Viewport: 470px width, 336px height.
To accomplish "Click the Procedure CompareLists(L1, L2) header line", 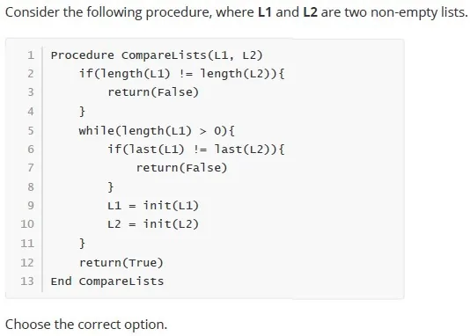I will [x=157, y=55].
